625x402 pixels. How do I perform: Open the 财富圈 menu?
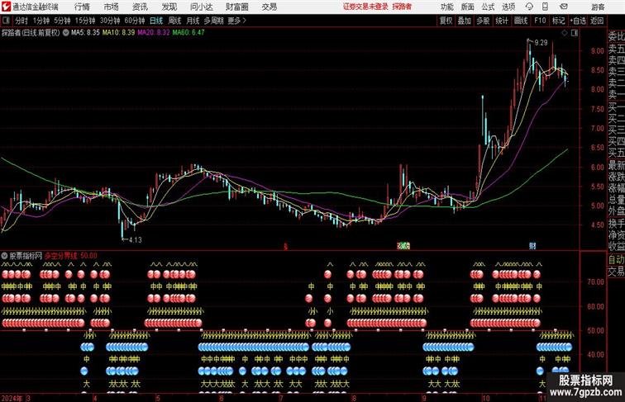pyautogui.click(x=237, y=7)
